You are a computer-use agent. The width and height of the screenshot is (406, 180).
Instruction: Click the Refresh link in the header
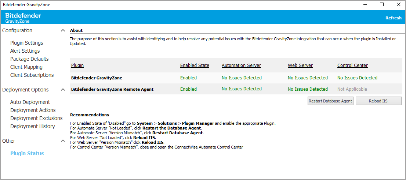coord(393,18)
